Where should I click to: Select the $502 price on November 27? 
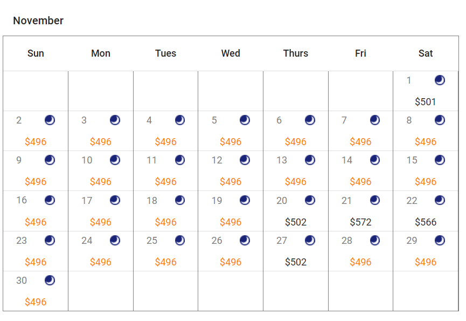296,262
